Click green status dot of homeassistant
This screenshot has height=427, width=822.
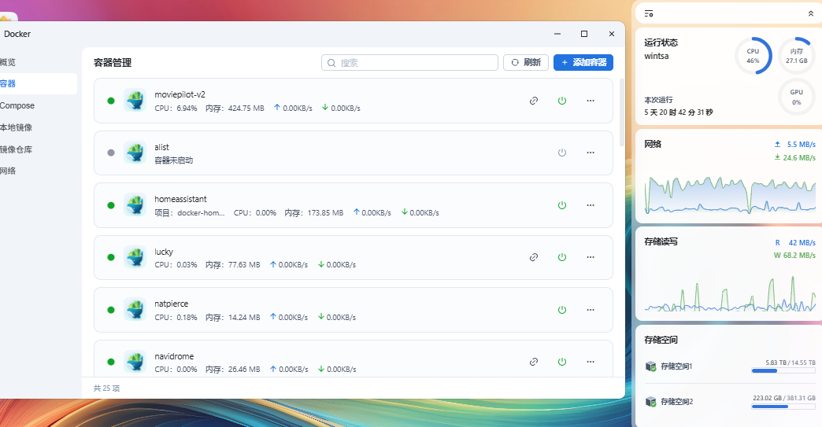pyautogui.click(x=110, y=205)
